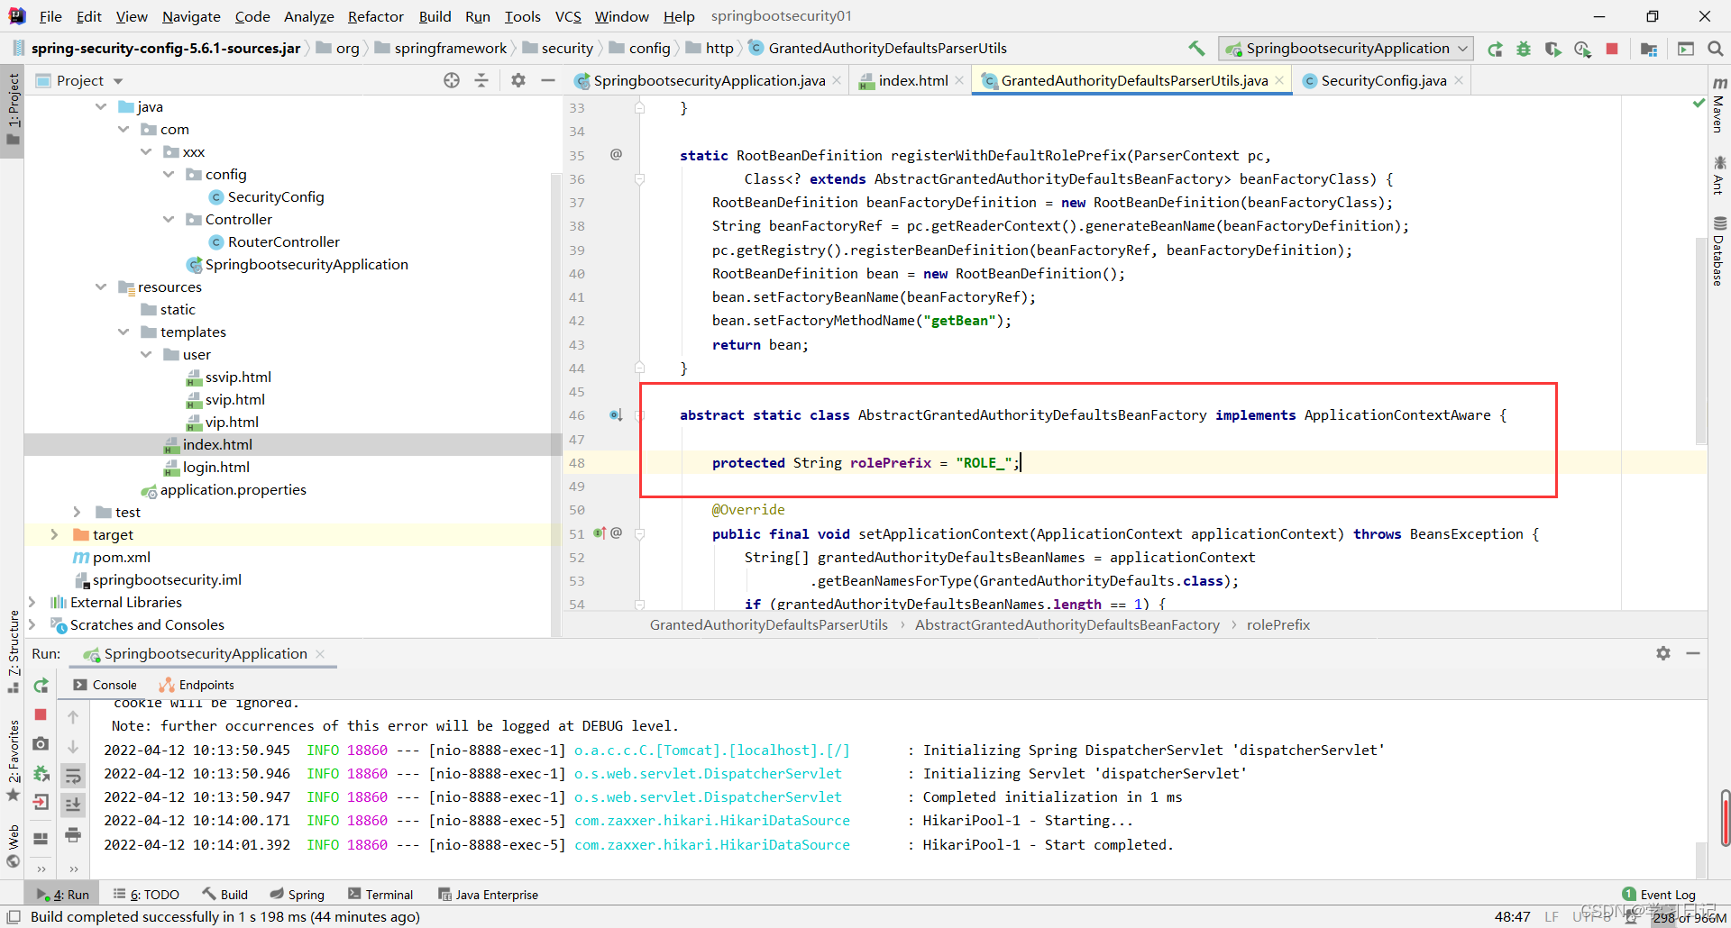Click the Build tool window button
The image size is (1731, 928).
click(224, 895)
